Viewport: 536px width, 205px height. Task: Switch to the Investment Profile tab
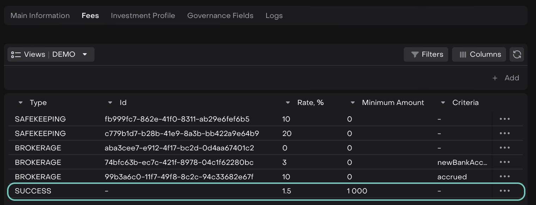(x=143, y=16)
